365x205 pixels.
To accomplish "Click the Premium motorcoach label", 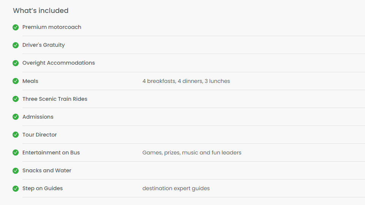I will tap(52, 27).
